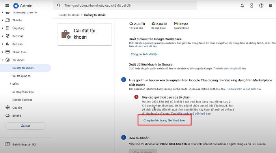Click the 0 byte Gmail storage value

[183, 24]
